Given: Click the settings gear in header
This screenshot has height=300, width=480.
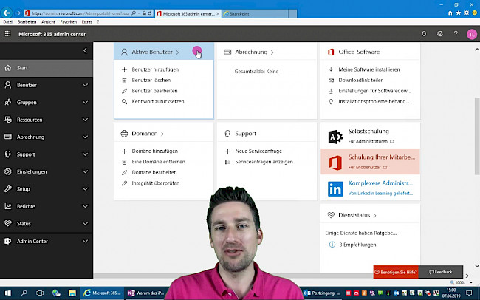Looking at the screenshot, I should tap(440, 34).
